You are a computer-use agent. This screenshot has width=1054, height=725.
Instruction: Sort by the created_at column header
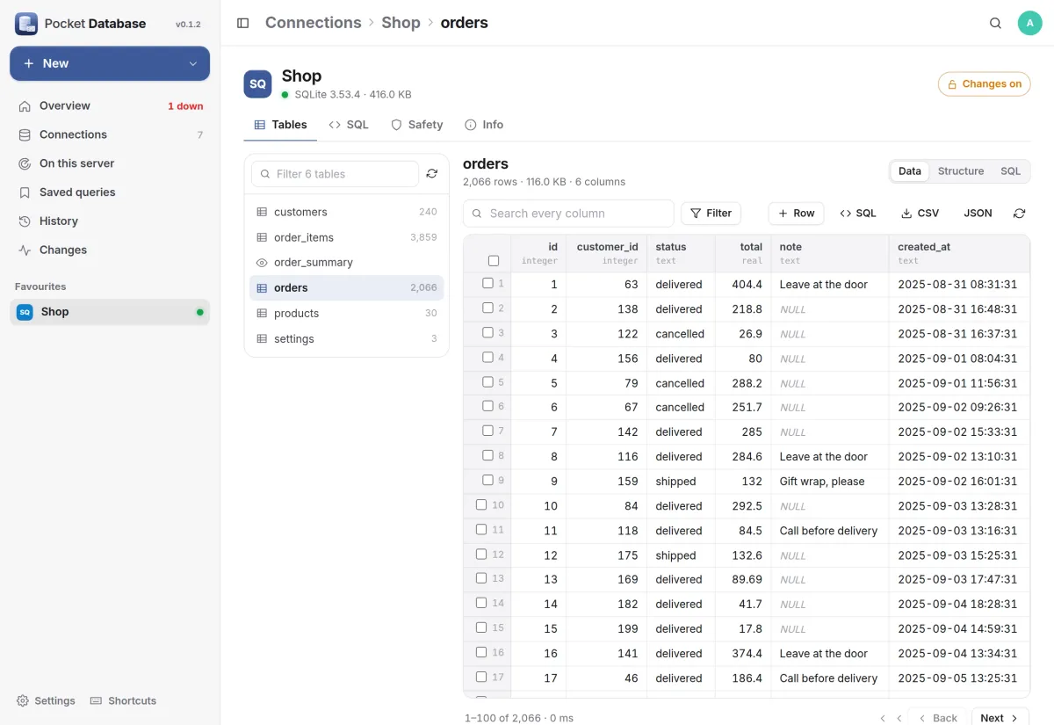pyautogui.click(x=958, y=253)
